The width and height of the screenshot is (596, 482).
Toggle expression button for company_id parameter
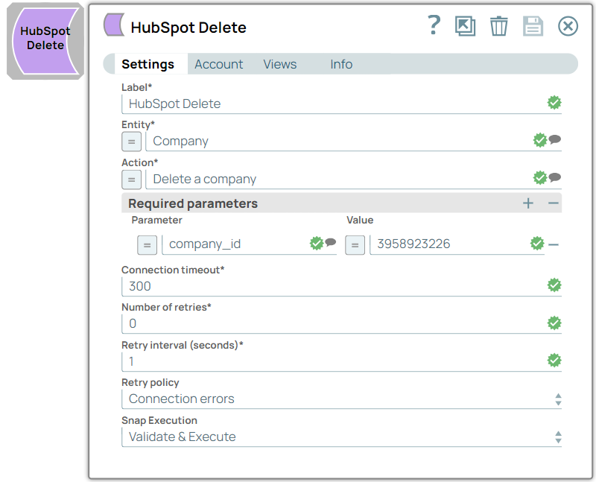pos(147,245)
